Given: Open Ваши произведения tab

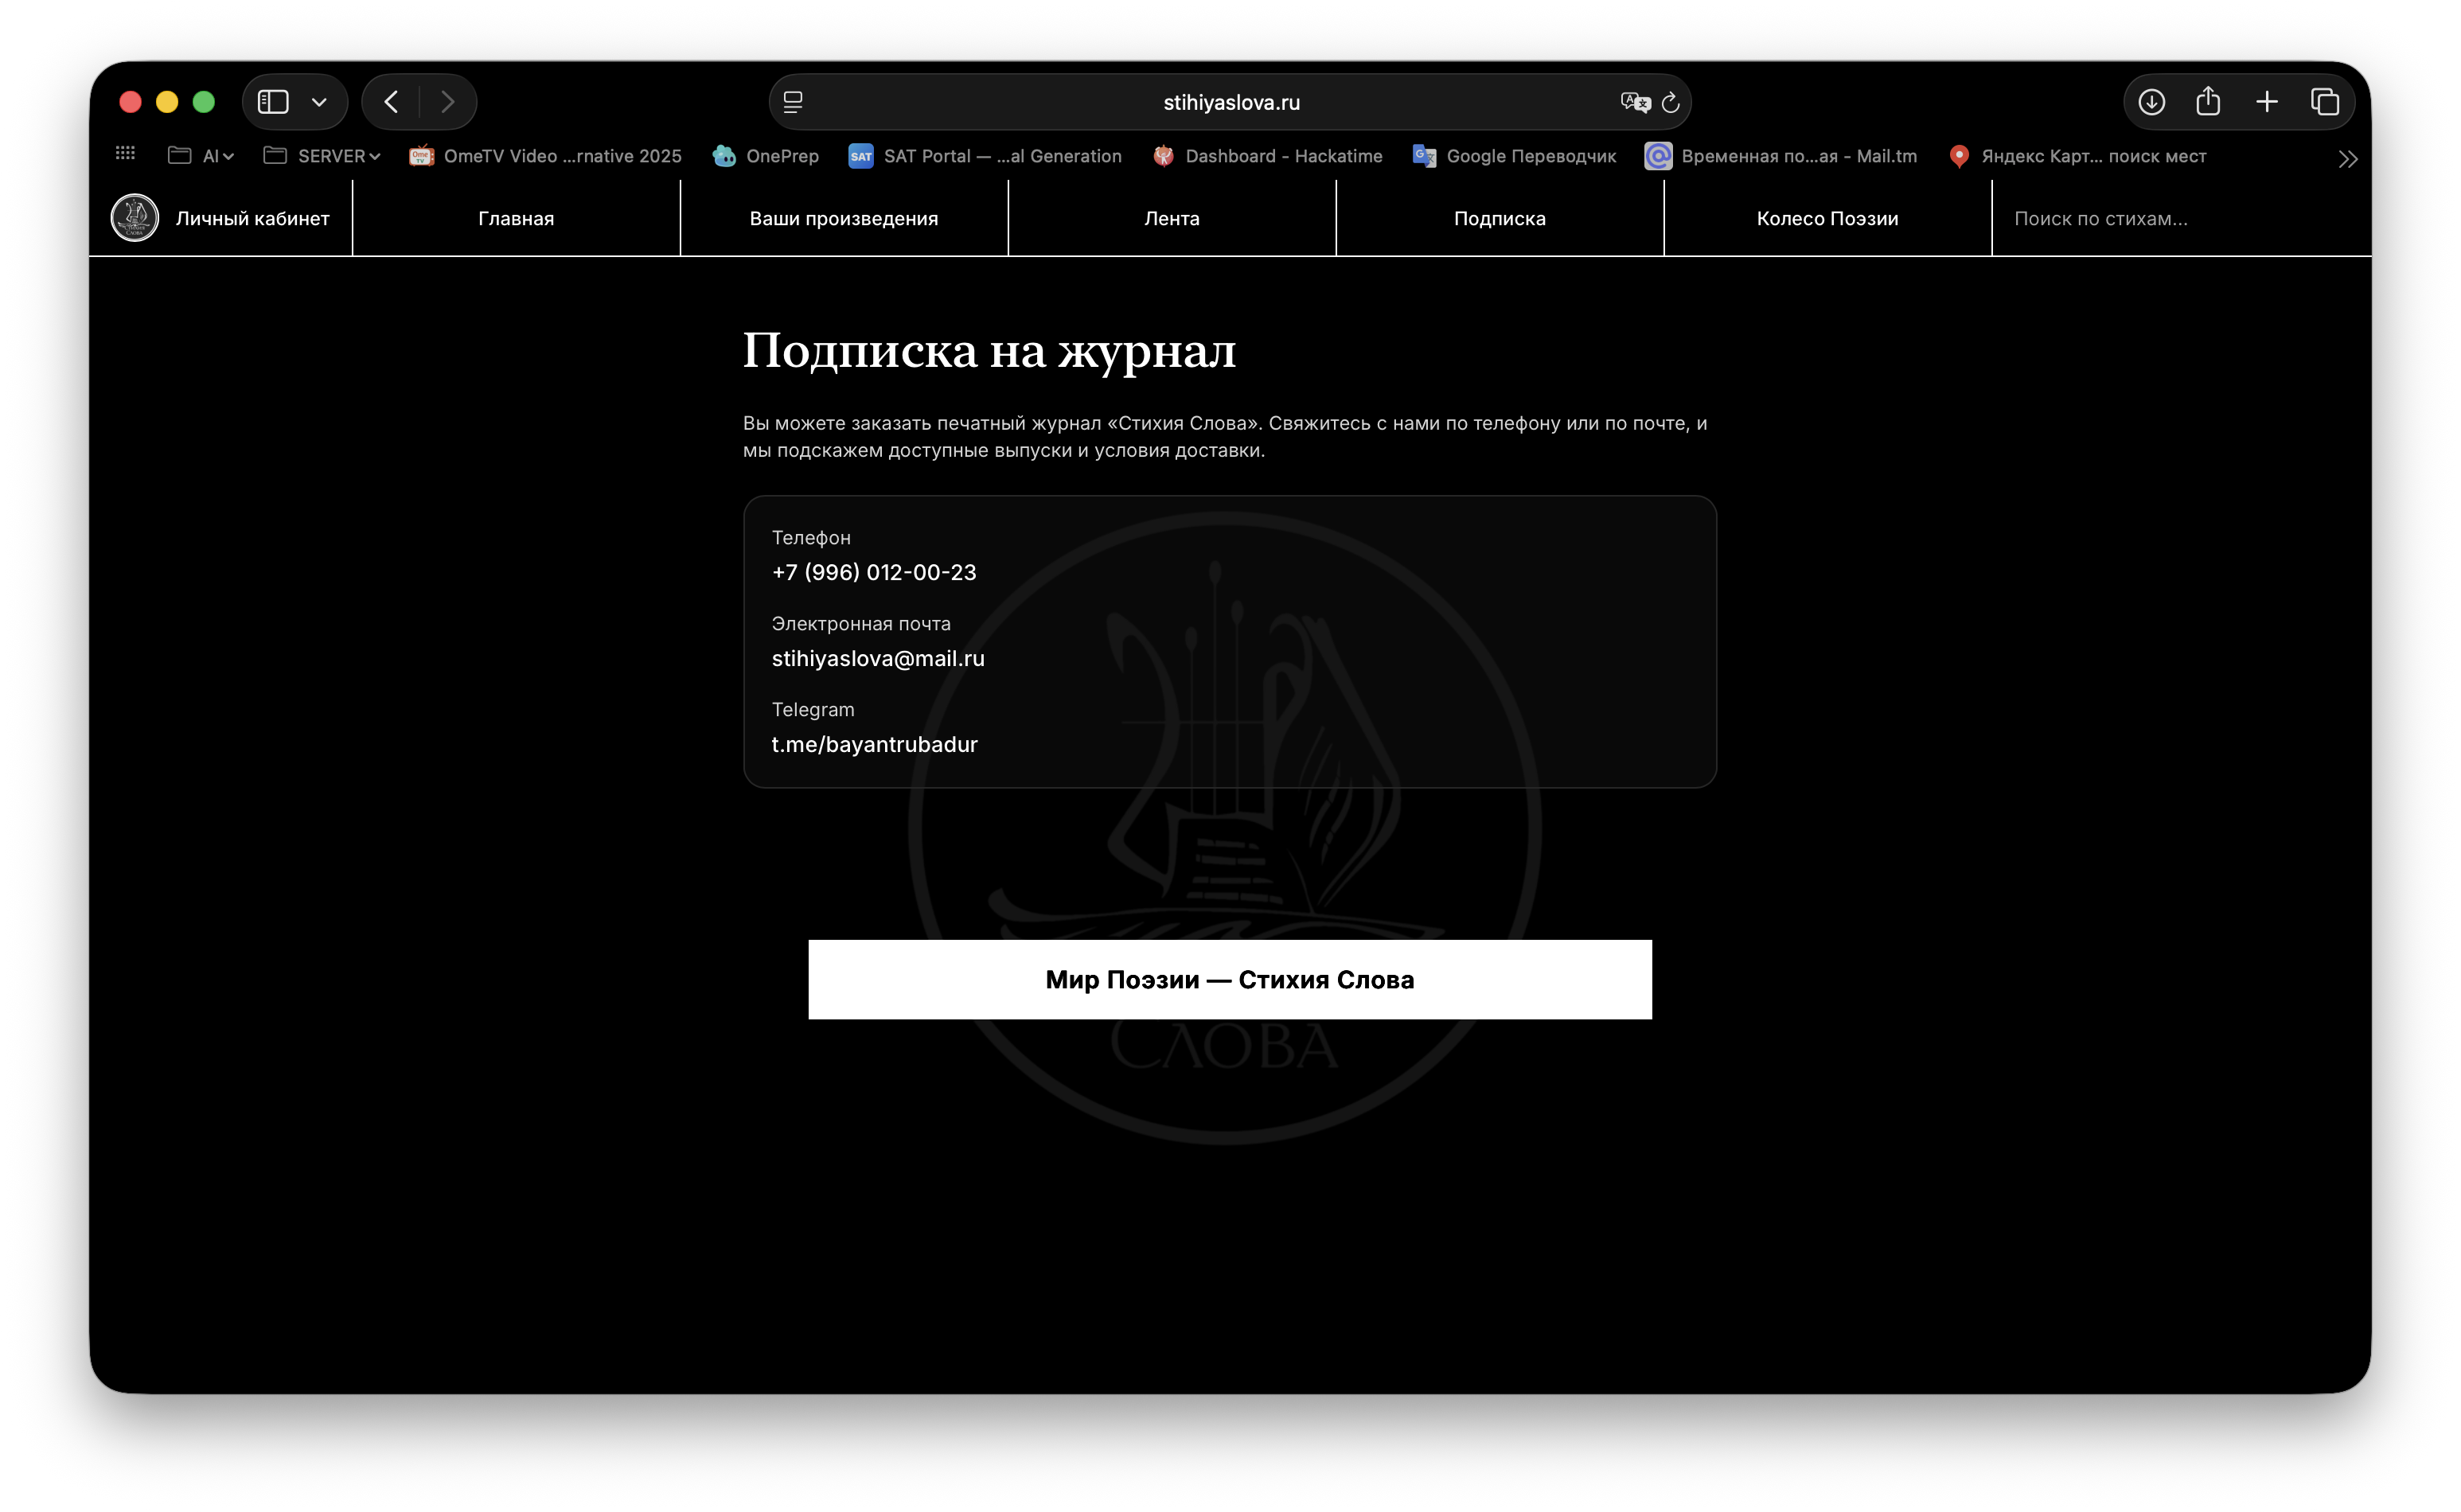Looking at the screenshot, I should [844, 219].
